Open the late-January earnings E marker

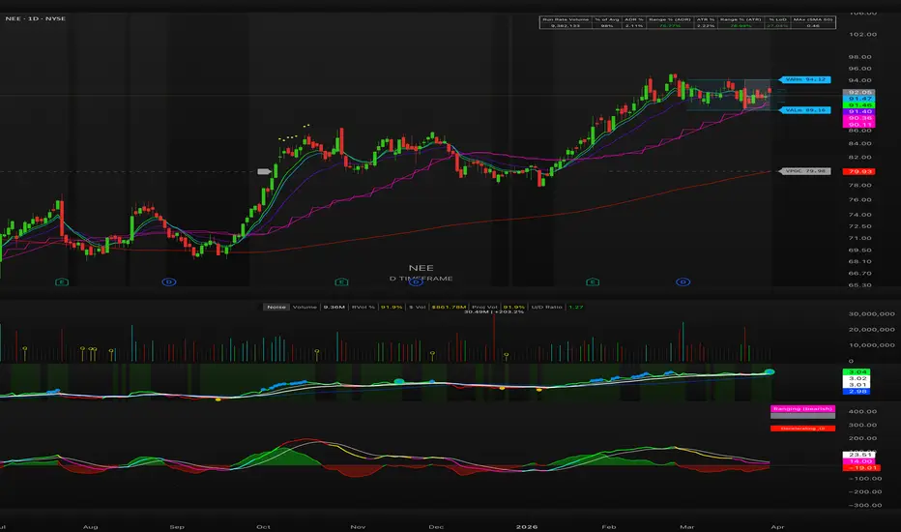point(593,281)
